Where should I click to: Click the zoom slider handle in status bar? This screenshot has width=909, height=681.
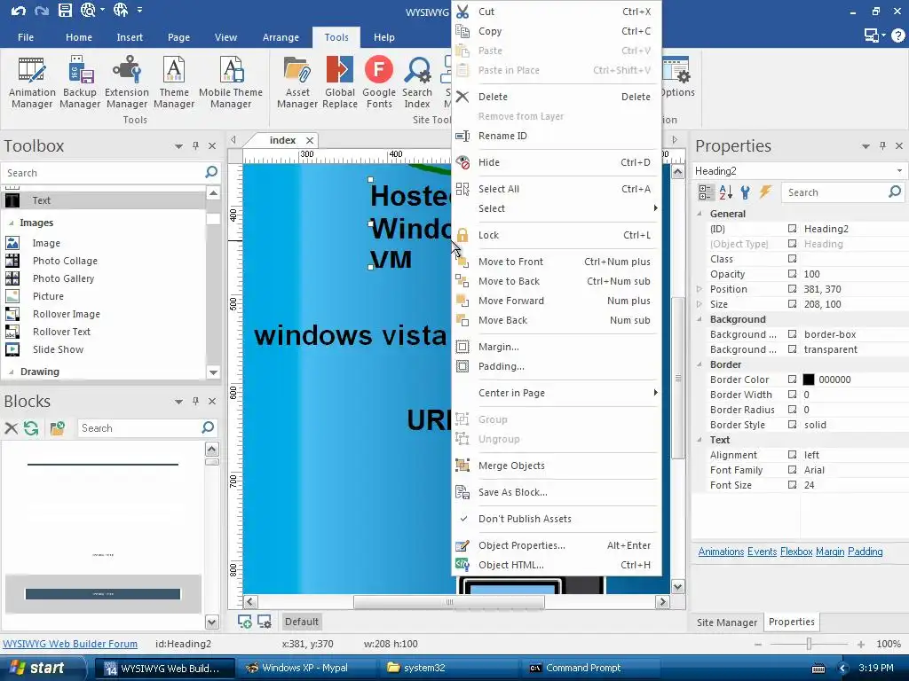809,644
